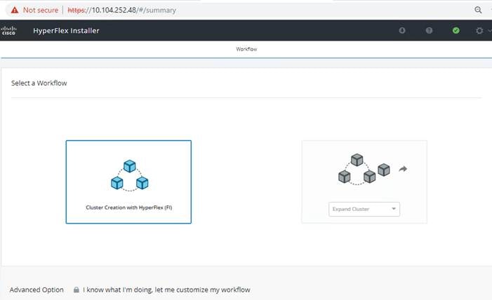Click the Not secure label
This screenshot has height=300, width=492.
click(41, 10)
